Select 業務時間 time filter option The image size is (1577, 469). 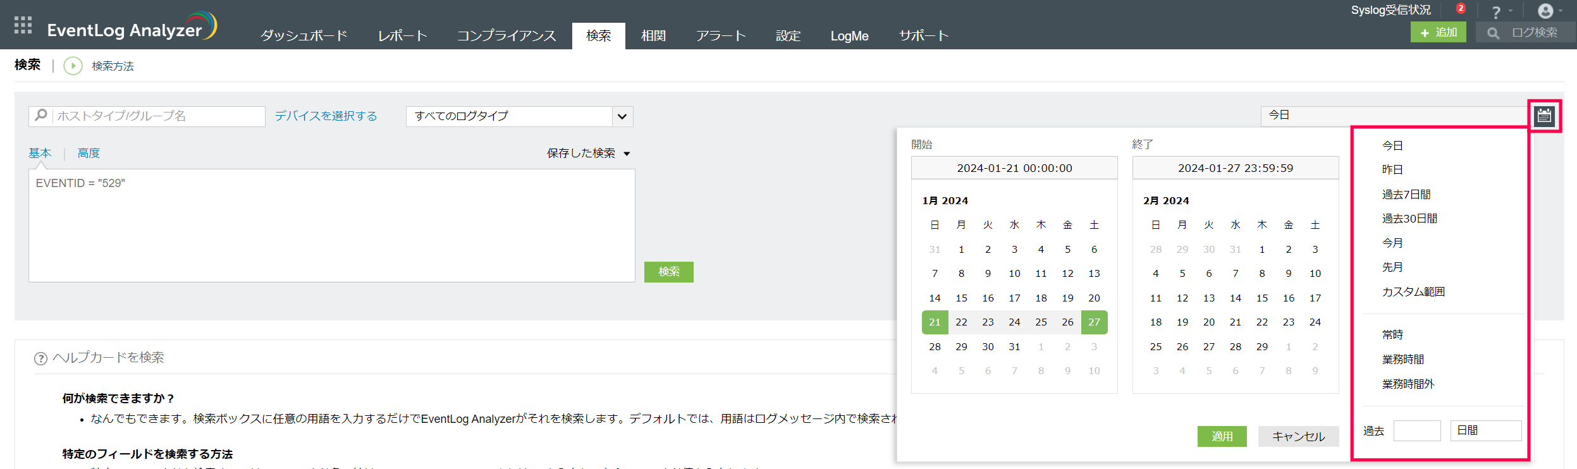pyautogui.click(x=1402, y=360)
